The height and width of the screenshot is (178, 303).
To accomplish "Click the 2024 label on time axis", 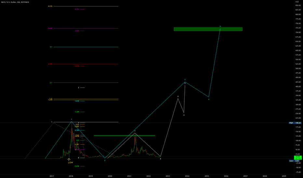I will 187,176.
